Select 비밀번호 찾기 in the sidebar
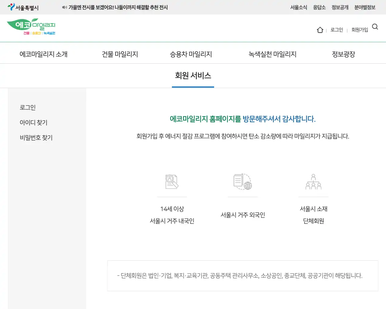Screen dimensions: 386x309 coord(36,138)
